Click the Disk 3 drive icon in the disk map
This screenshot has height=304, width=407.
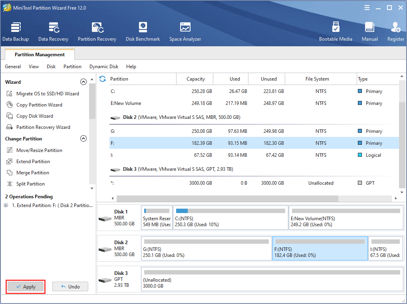coord(105,280)
